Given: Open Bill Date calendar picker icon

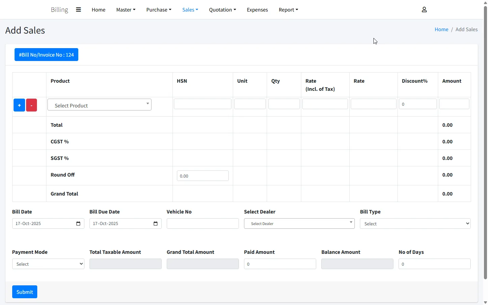Looking at the screenshot, I should [78, 224].
